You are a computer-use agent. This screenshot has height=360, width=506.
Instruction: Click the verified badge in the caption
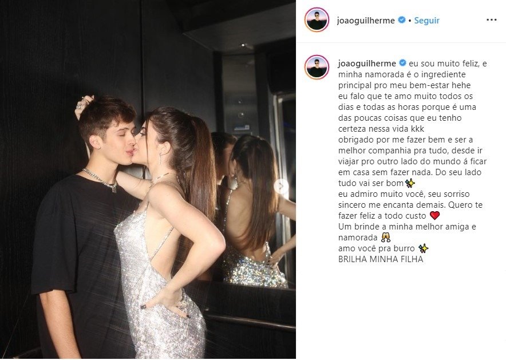click(x=402, y=63)
